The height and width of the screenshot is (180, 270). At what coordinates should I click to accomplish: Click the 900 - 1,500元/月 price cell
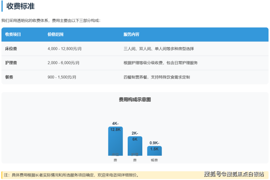pos(62,77)
